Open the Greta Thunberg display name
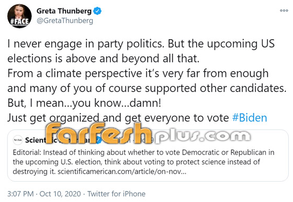This screenshot has height=202, width=293. (x=64, y=11)
